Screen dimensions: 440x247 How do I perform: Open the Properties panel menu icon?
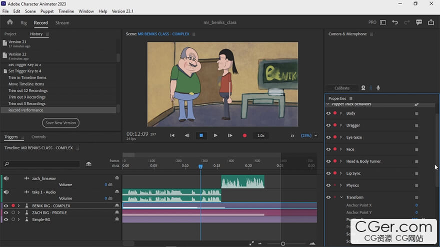pos(351,99)
